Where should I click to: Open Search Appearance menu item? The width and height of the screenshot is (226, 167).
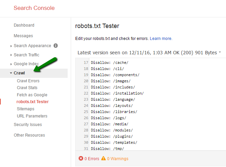click(32, 46)
